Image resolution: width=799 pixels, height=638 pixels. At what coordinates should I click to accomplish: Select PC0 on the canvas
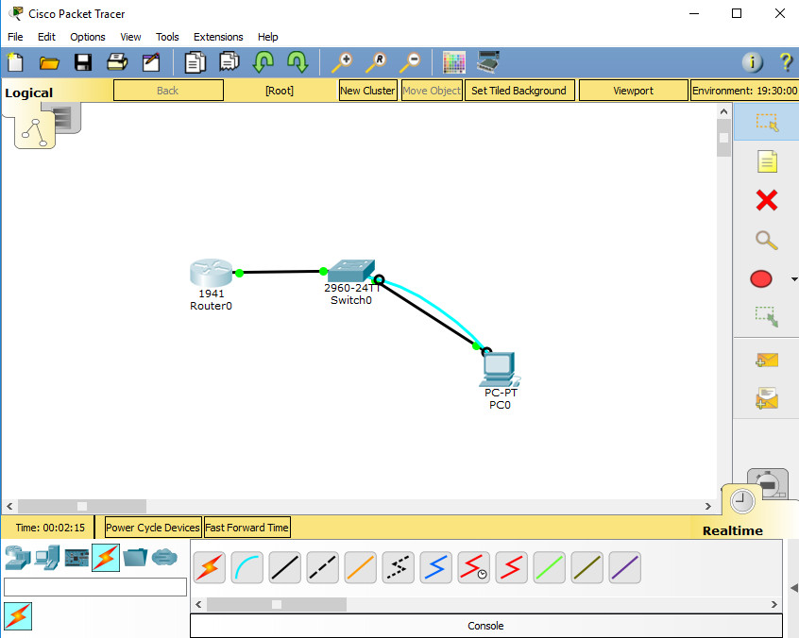[x=500, y=369]
